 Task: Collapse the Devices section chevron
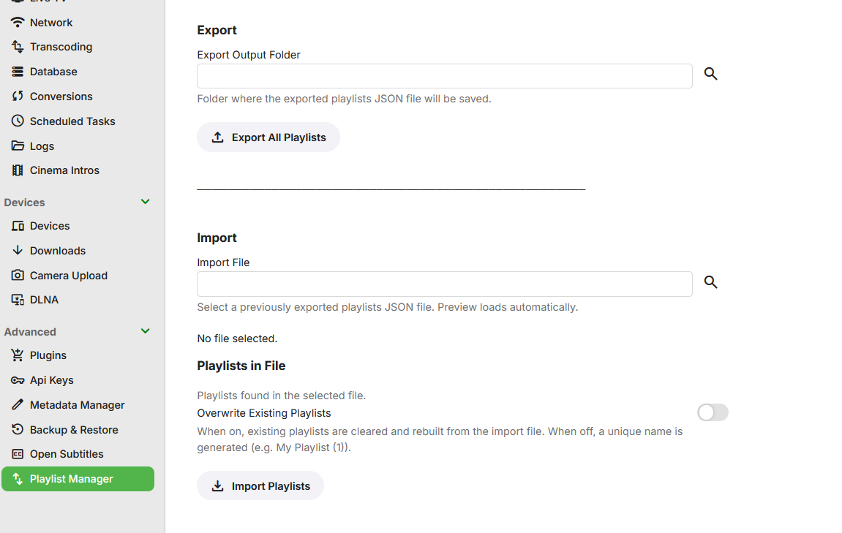pyautogui.click(x=145, y=202)
